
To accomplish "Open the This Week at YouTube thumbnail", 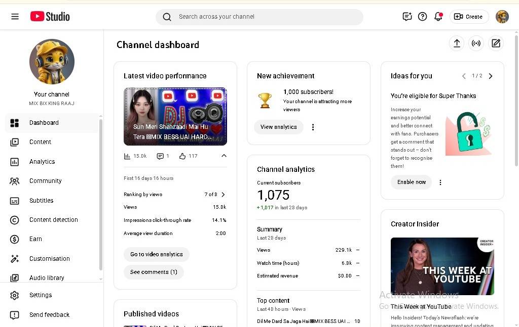I will [x=442, y=266].
